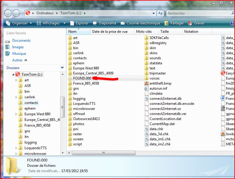Select the sdkregistry folder
The image size is (235, 179).
coord(158,43)
